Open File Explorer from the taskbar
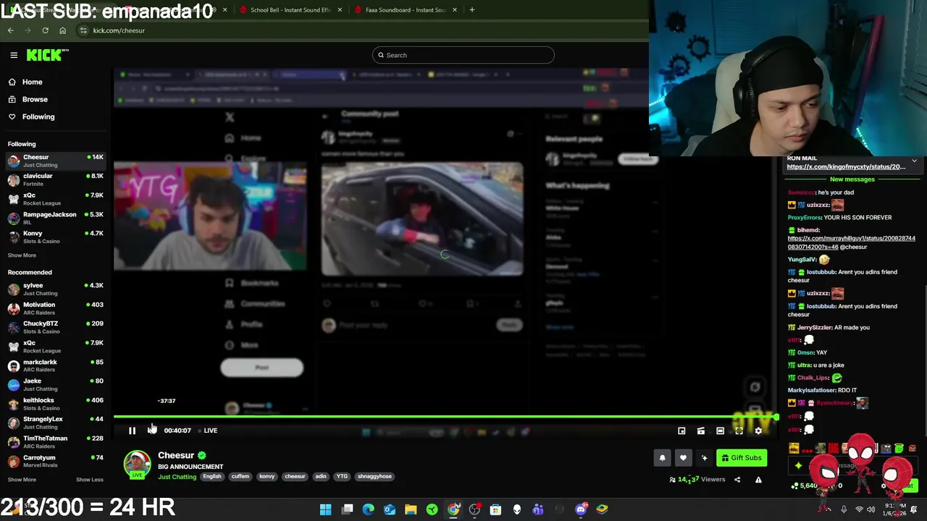Viewport: 927px width, 521px height. tap(411, 509)
